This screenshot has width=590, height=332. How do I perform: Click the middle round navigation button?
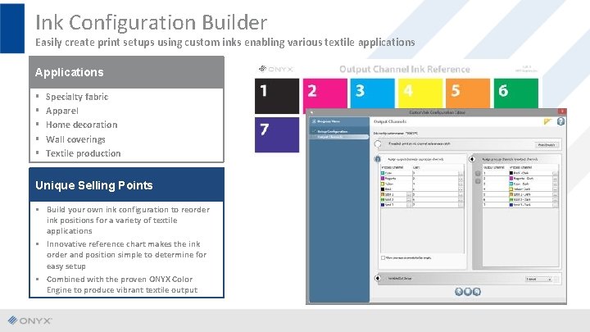[x=468, y=291]
